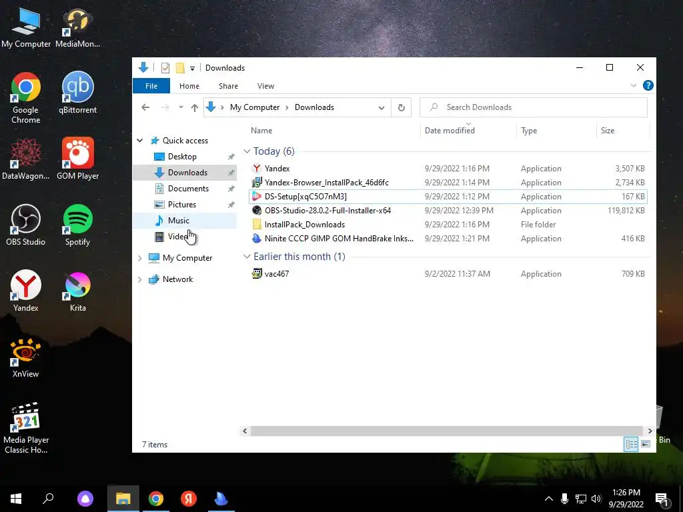Click horizontal scrollbar right arrow
The width and height of the screenshot is (683, 512).
coord(650,431)
